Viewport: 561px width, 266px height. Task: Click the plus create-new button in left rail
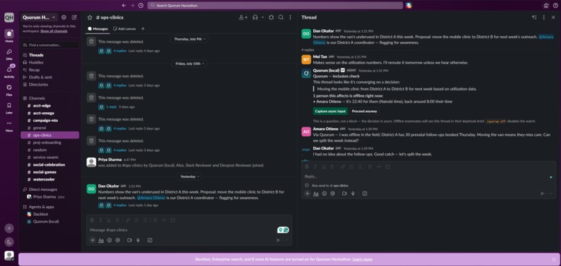point(9,228)
